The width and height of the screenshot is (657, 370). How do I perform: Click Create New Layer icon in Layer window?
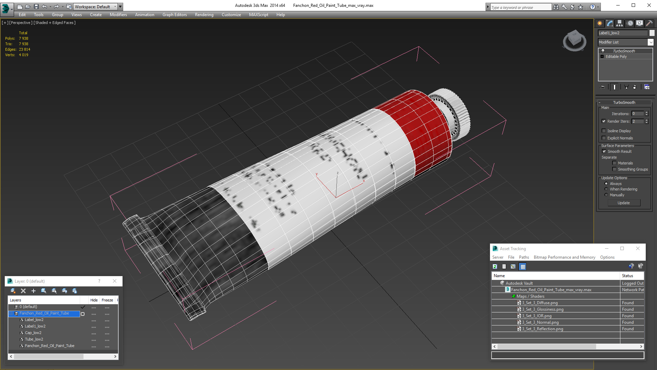coord(13,291)
